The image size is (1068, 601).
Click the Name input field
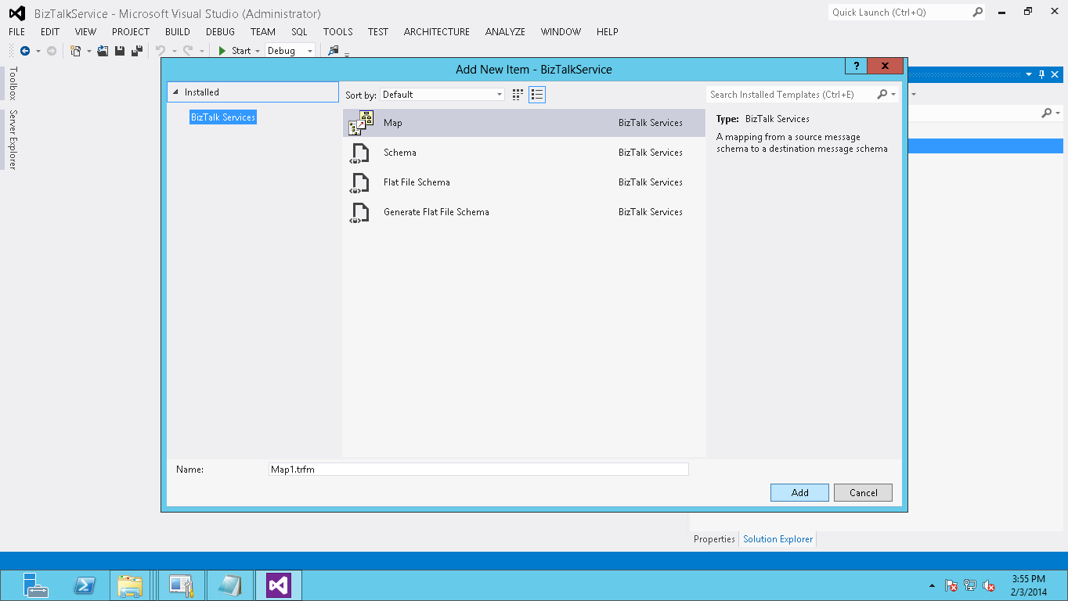(478, 470)
